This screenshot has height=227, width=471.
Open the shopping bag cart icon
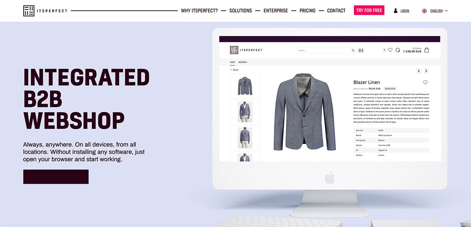427,50
